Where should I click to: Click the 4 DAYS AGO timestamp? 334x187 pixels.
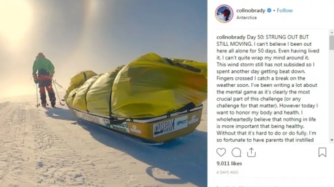(x=227, y=172)
